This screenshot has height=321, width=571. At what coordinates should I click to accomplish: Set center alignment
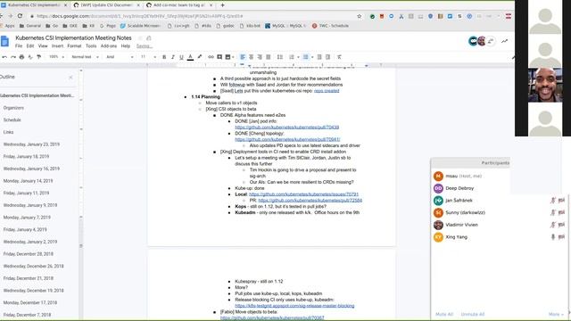251,57
